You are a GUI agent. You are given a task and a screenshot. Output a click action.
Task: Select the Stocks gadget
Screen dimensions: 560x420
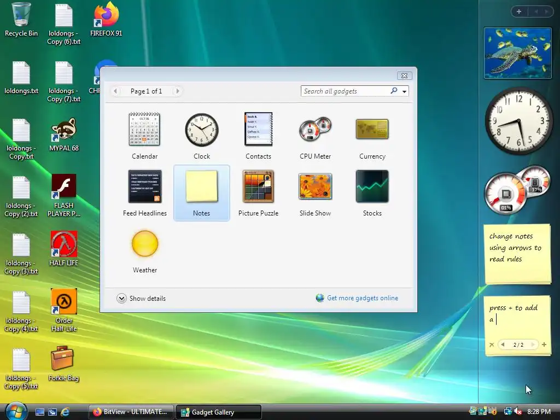tap(372, 193)
